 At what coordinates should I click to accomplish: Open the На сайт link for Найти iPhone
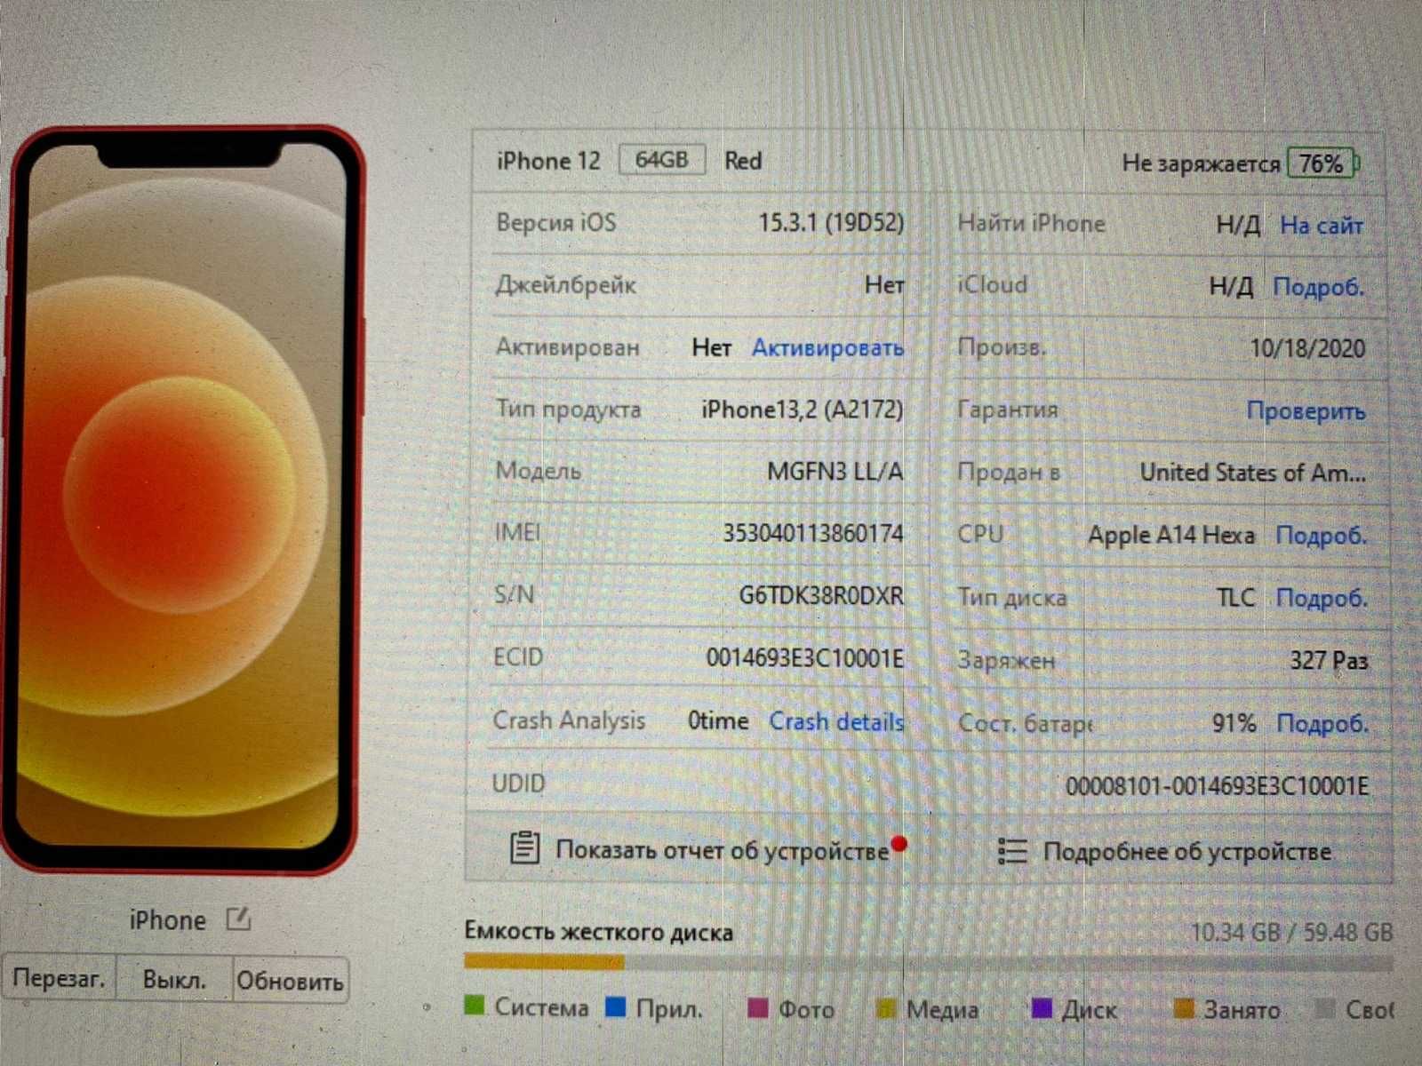pyautogui.click(x=1322, y=226)
